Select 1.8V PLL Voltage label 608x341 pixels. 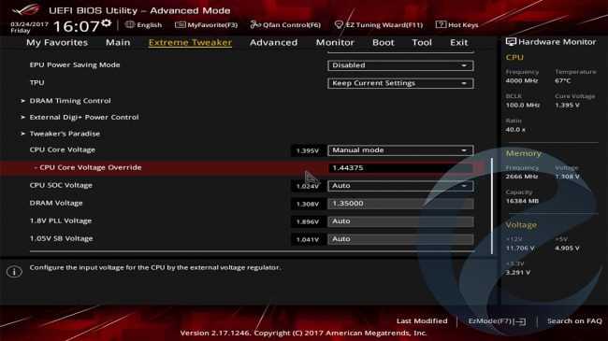[61, 220]
